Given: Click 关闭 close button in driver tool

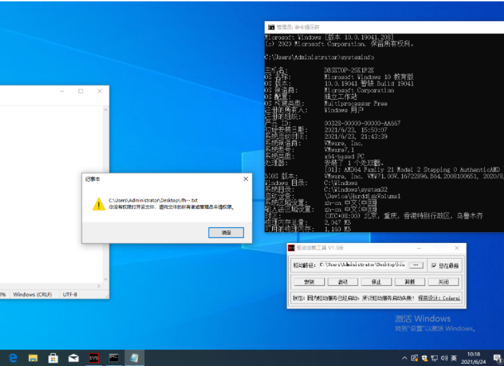Looking at the screenshot, I should (x=443, y=282).
